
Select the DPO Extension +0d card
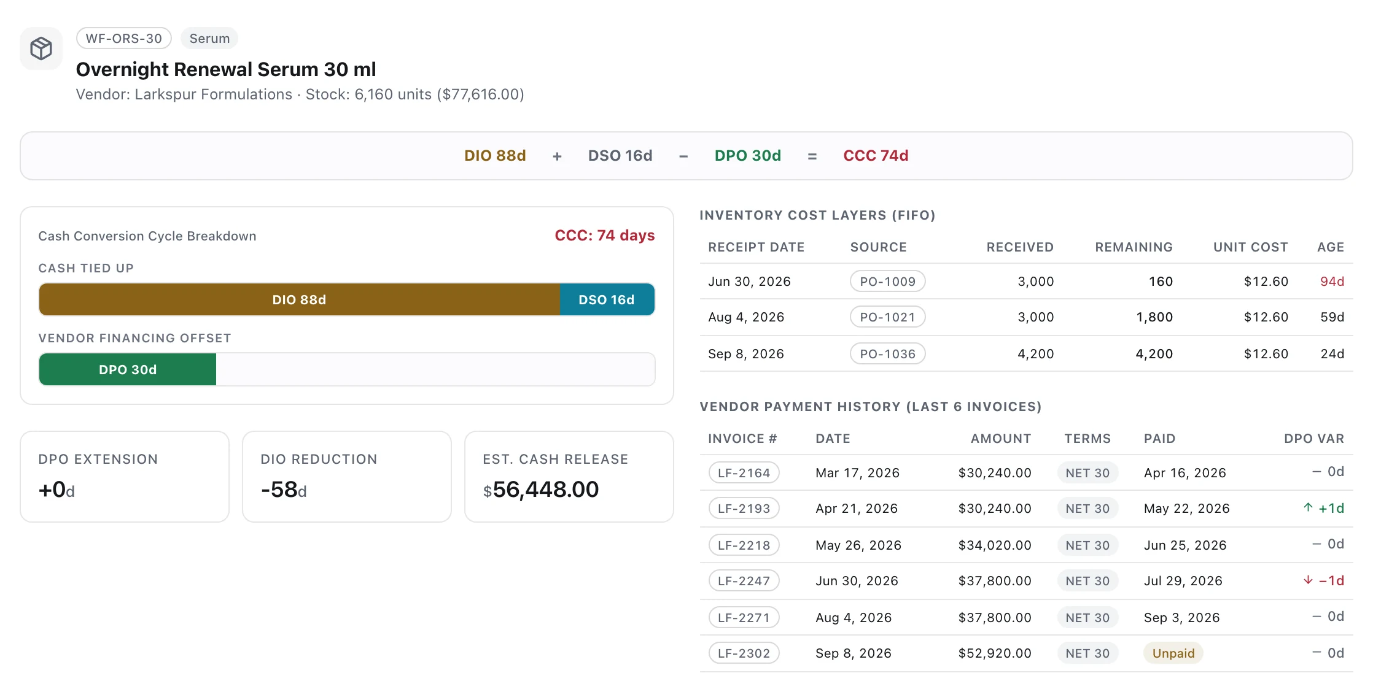coord(125,477)
